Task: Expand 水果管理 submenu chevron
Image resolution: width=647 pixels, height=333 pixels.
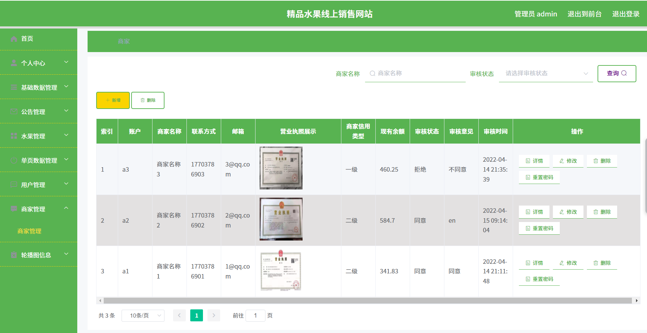Action: [66, 135]
